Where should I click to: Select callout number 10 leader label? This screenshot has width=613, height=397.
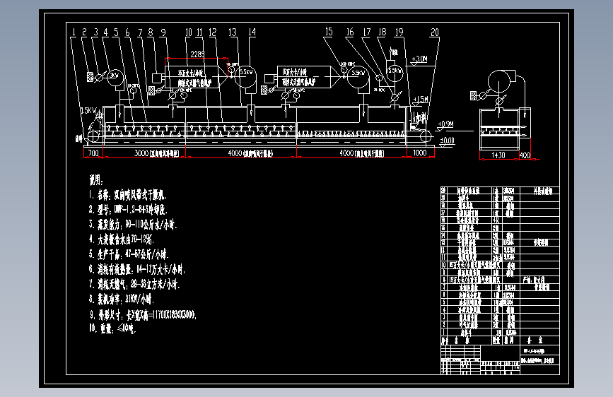189,32
